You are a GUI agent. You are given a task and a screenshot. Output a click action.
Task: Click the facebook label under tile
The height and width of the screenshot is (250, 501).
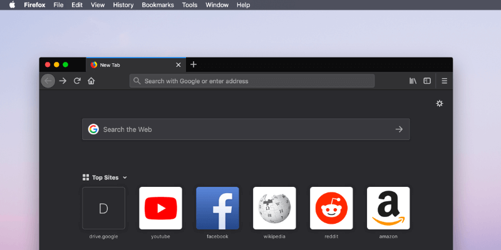217,237
